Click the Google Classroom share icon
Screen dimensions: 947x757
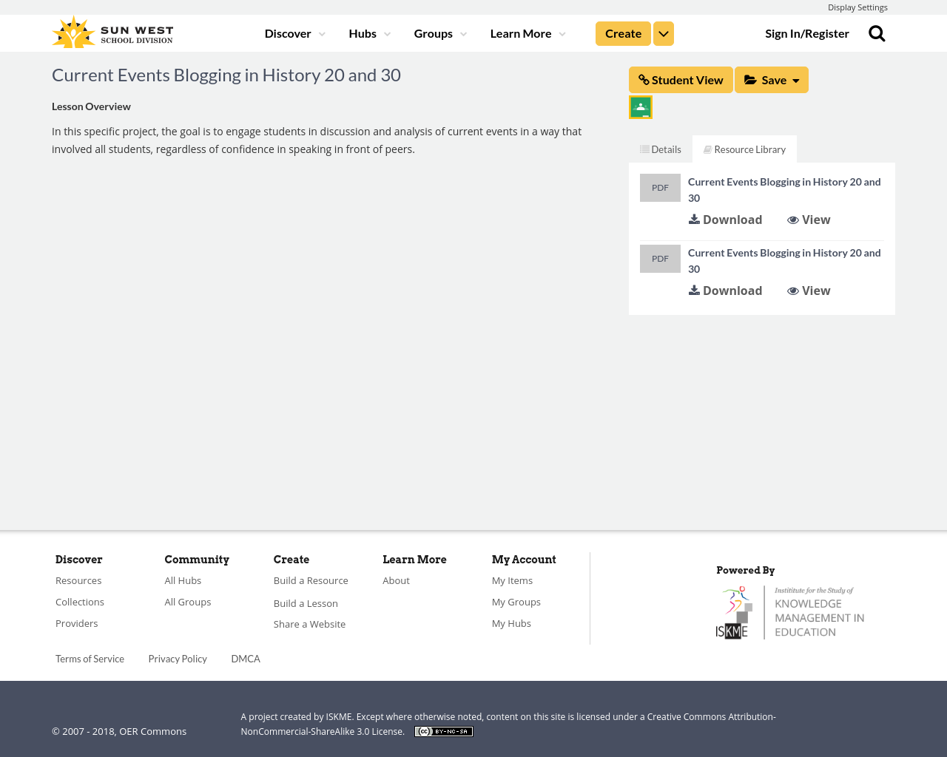pyautogui.click(x=641, y=107)
